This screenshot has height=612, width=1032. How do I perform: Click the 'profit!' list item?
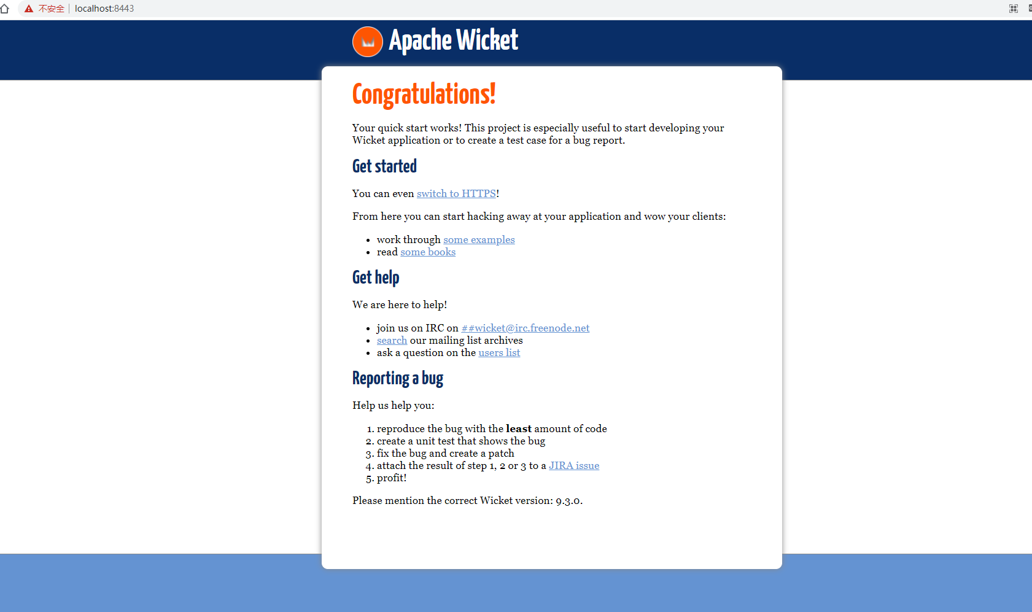click(392, 478)
